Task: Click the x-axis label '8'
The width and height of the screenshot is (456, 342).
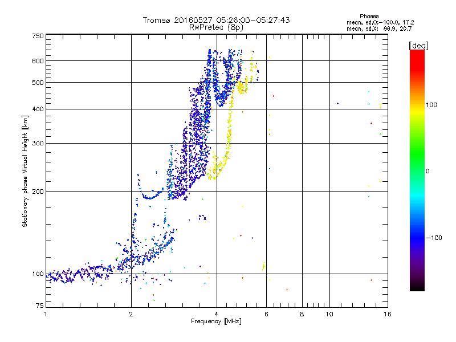Action: (x=302, y=314)
